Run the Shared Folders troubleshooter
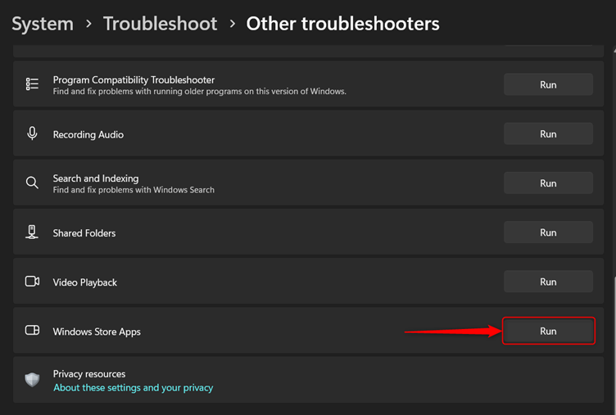The image size is (616, 415). (x=548, y=232)
